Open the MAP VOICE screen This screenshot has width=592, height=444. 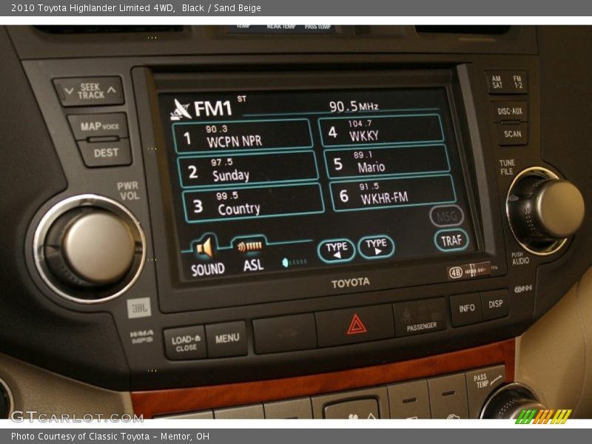[x=98, y=127]
